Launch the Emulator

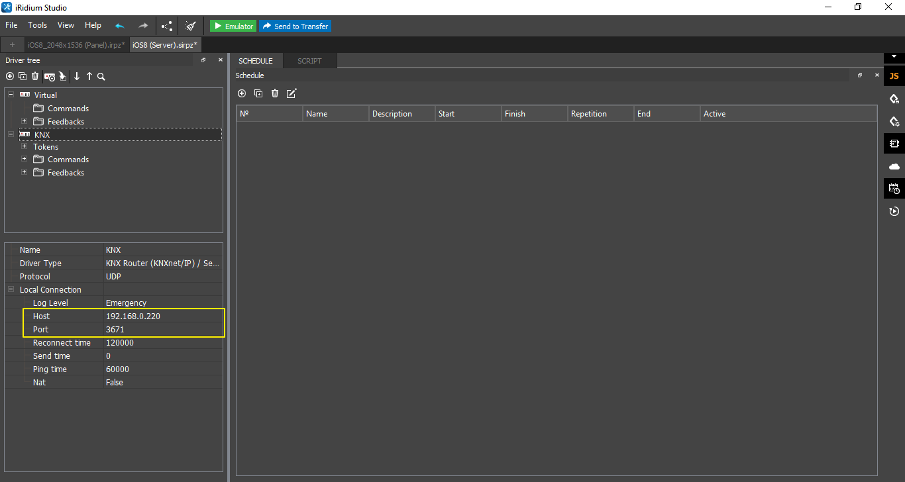point(233,25)
